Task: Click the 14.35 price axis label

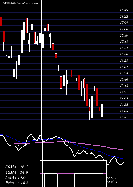Action: pos(124,105)
